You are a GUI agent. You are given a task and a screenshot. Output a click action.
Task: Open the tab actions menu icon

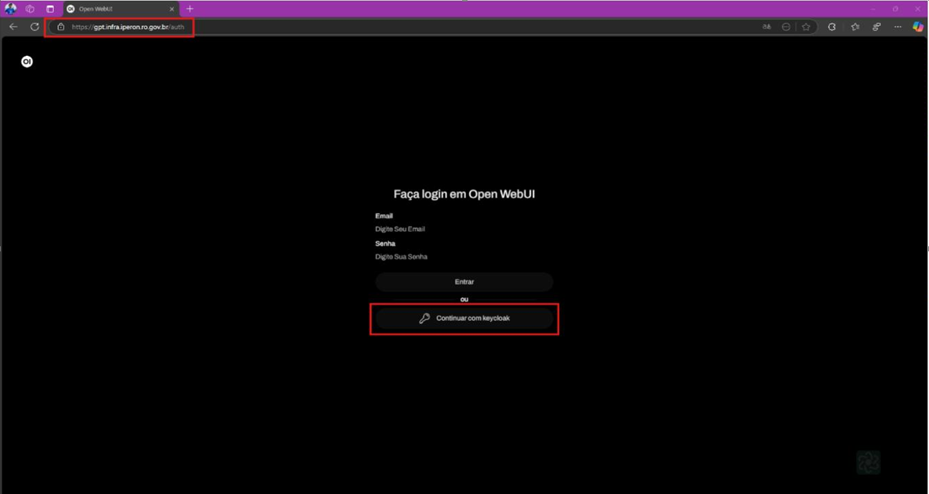[50, 9]
